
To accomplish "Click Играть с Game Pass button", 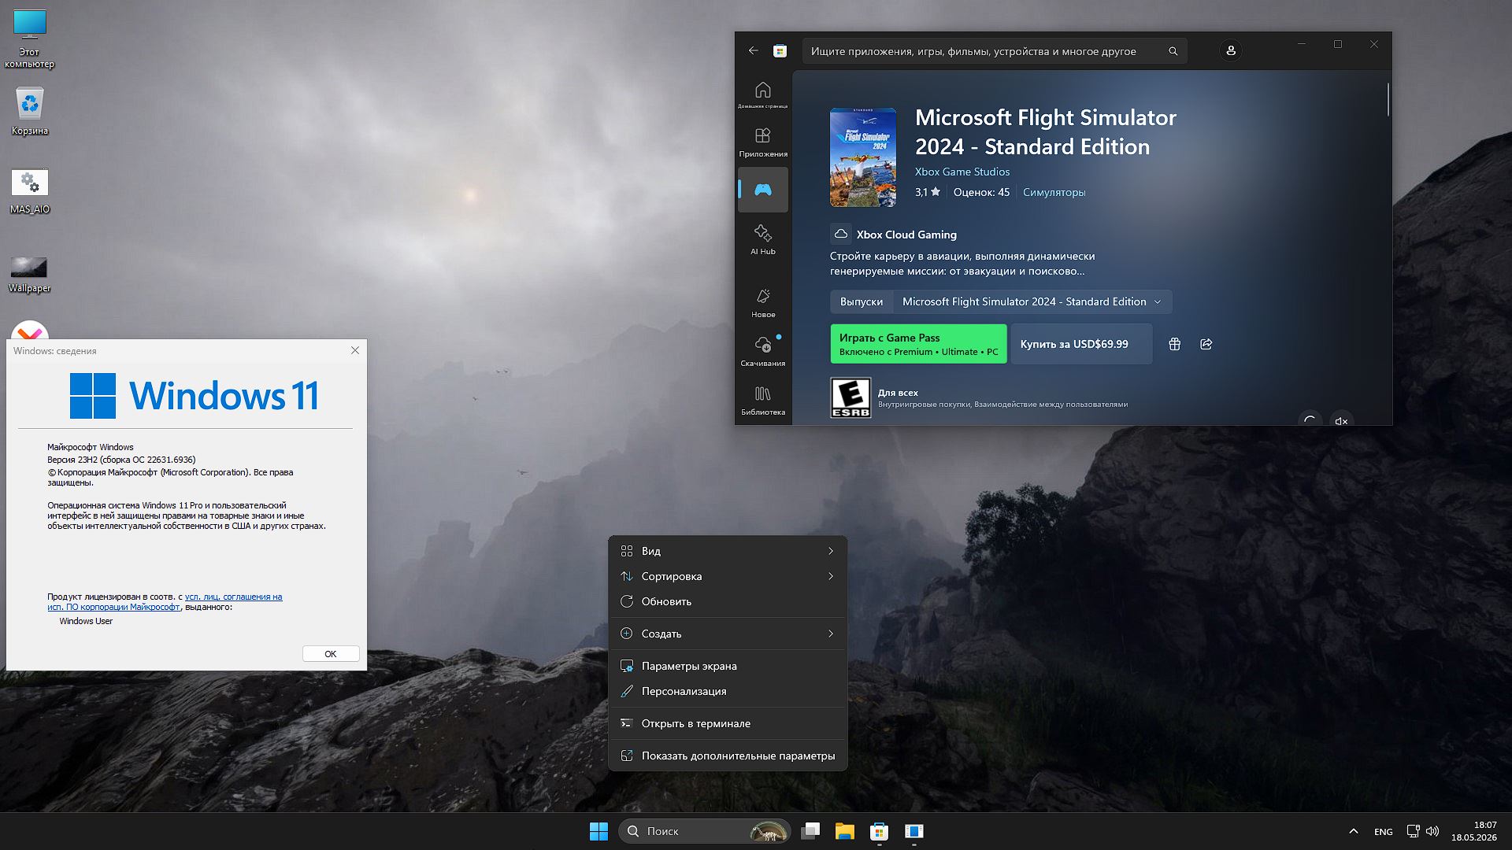I will pos(918,344).
